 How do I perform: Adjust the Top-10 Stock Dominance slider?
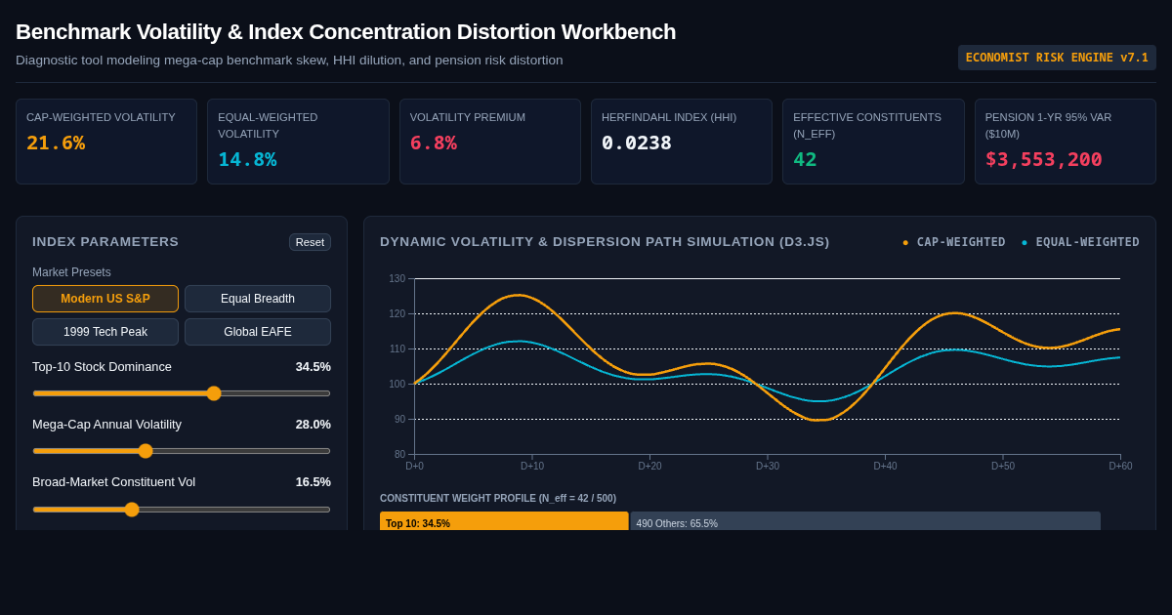click(x=182, y=393)
